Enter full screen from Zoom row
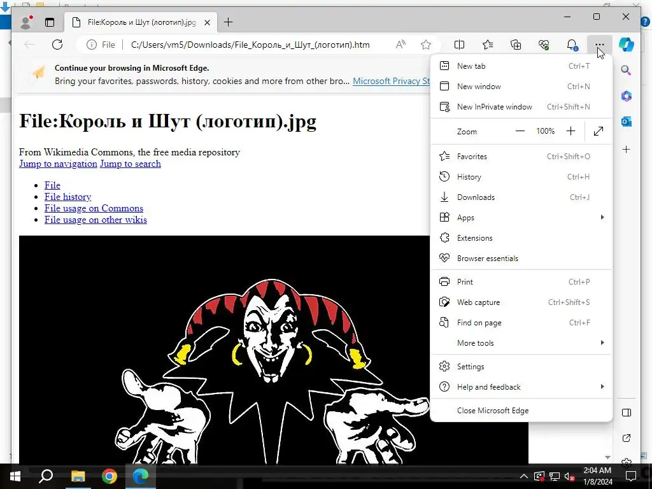 (x=599, y=131)
